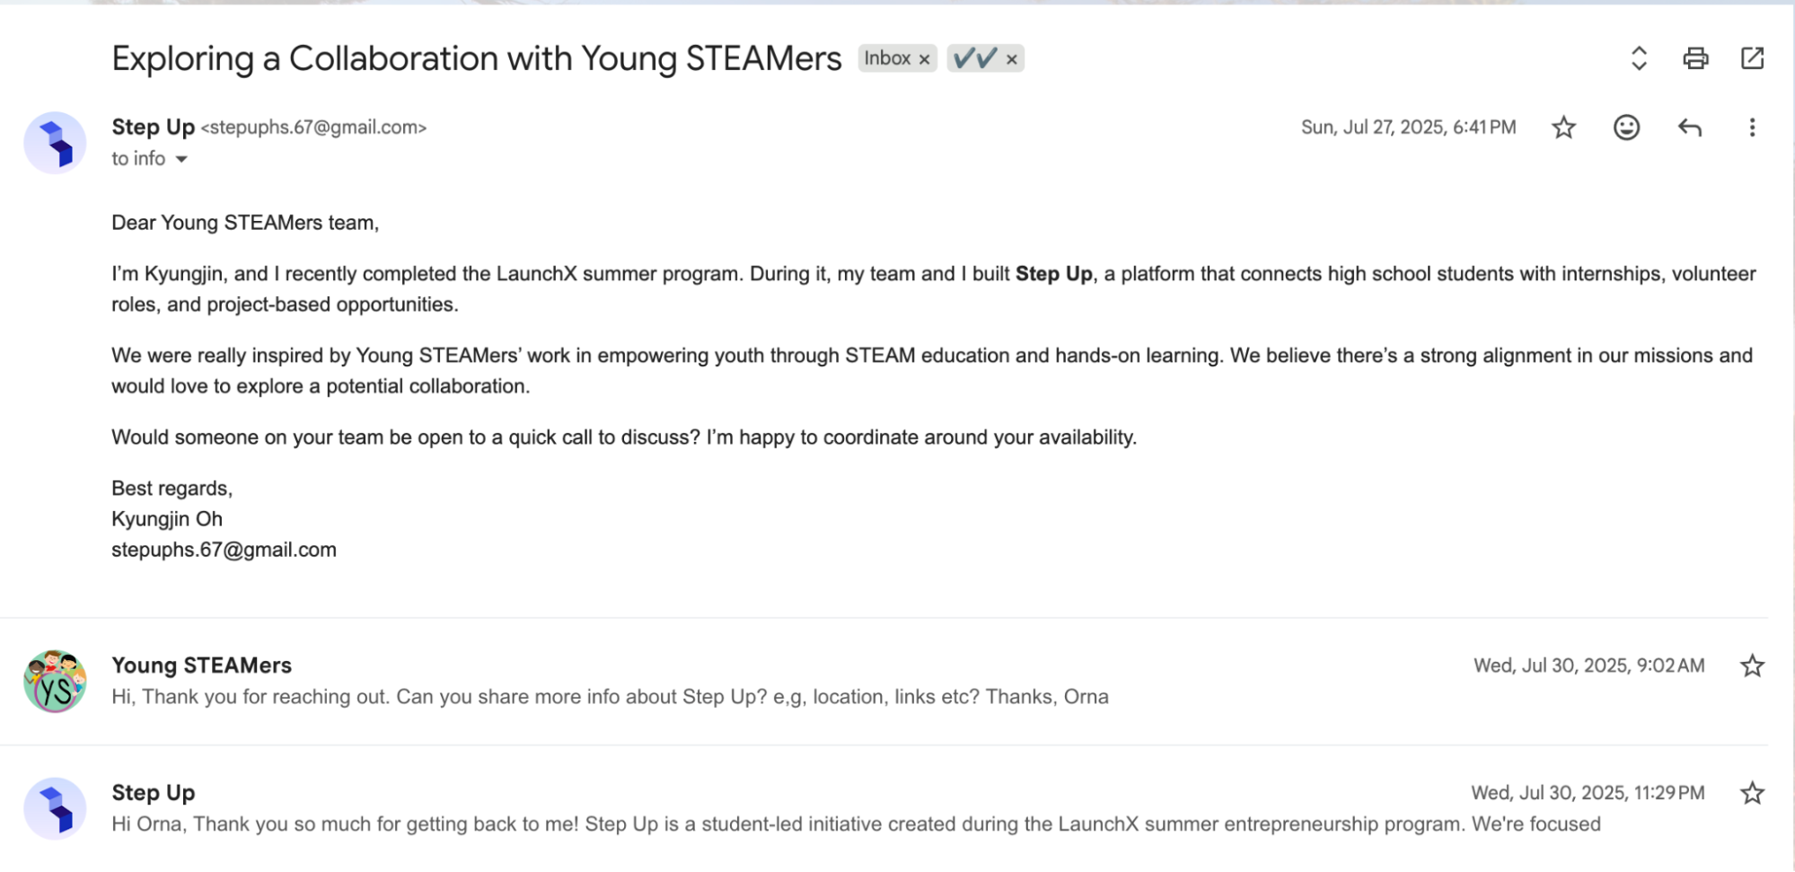Star the Jul 27 Step Up message
This screenshot has width=1795, height=872.
tap(1563, 128)
